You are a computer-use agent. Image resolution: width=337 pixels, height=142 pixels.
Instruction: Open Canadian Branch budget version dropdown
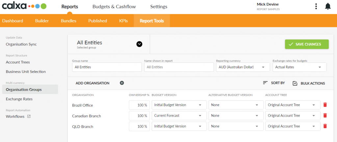click(179, 116)
